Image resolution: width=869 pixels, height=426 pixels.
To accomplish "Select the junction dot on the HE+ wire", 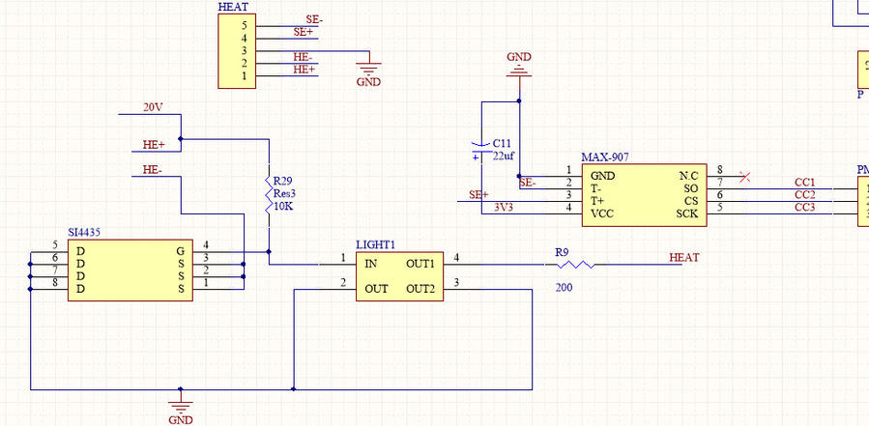I will (x=181, y=138).
